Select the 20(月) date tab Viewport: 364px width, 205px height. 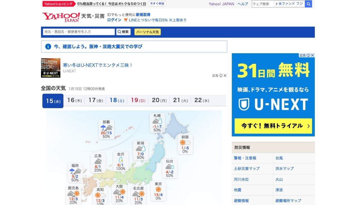[159, 100]
